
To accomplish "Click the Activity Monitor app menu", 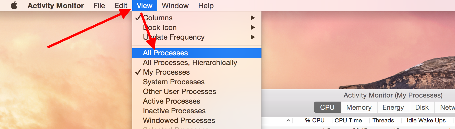I will [x=56, y=6].
